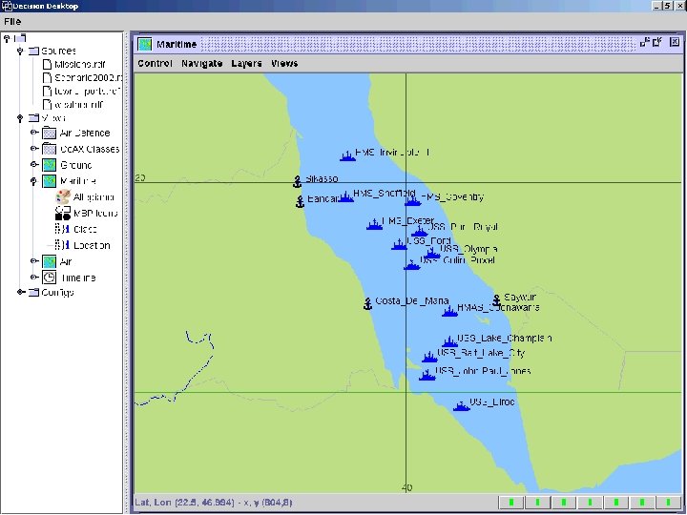This screenshot has width=687, height=515.
Task: Close the Maritime internal window
Action: click(x=675, y=42)
